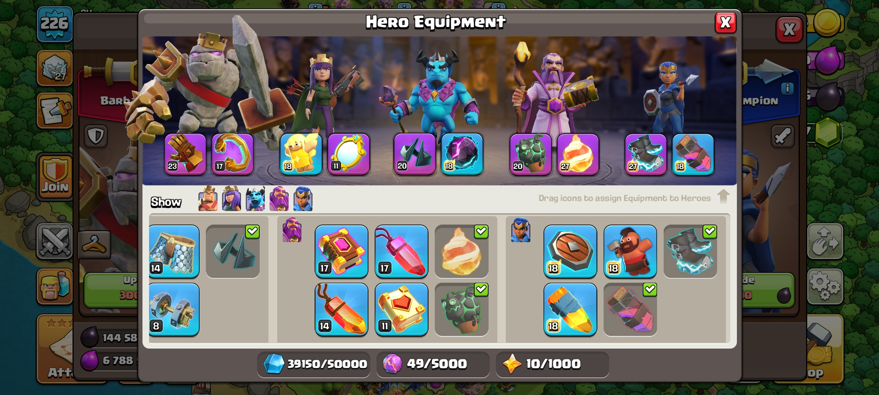This screenshot has height=395, width=879.
Task: Filter equipment by Royal Champion portrait
Action: pyautogui.click(x=303, y=199)
